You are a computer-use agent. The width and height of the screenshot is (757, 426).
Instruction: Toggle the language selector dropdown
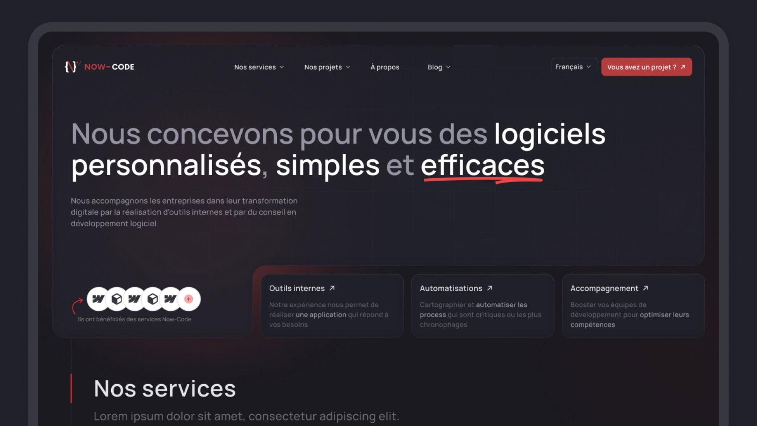coord(572,67)
